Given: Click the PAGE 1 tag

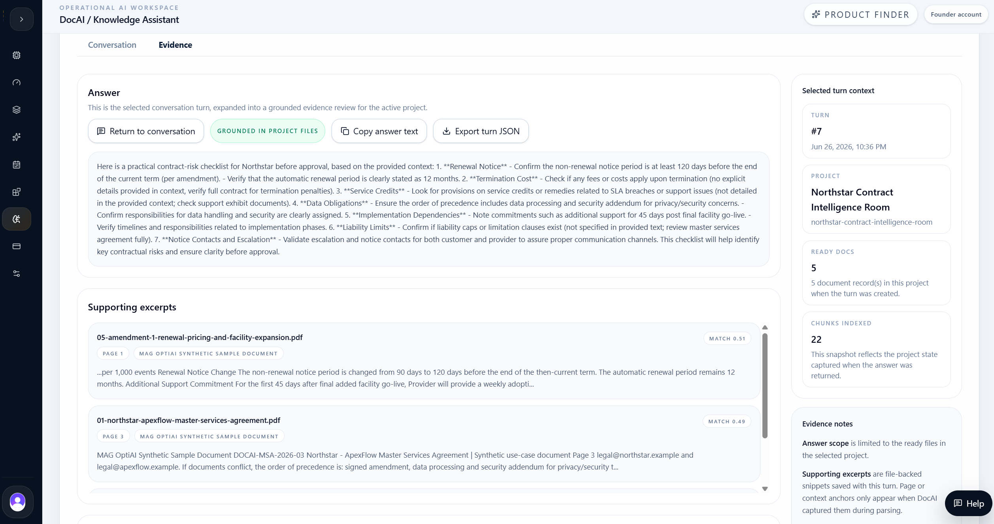Looking at the screenshot, I should coord(113,354).
